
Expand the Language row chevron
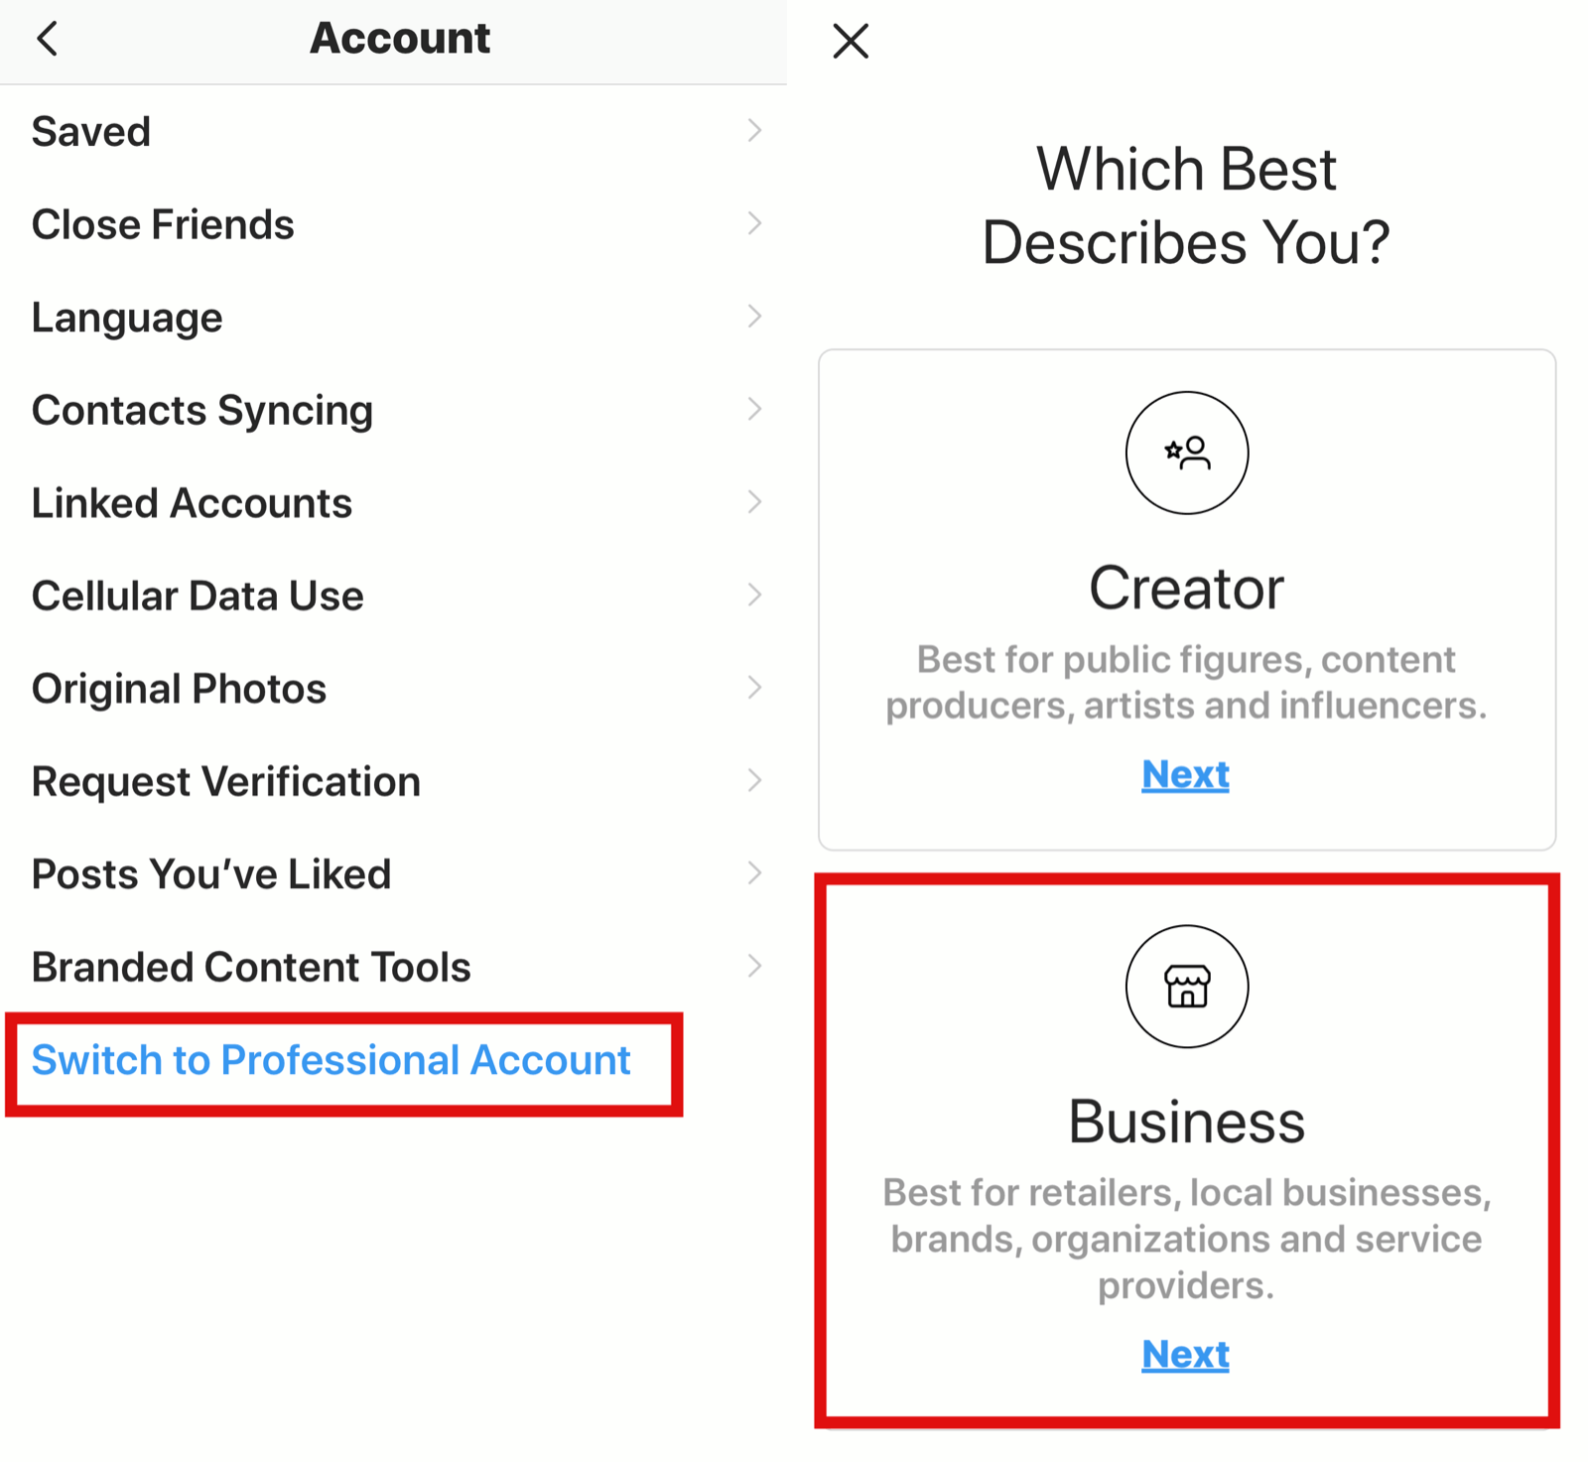[754, 317]
